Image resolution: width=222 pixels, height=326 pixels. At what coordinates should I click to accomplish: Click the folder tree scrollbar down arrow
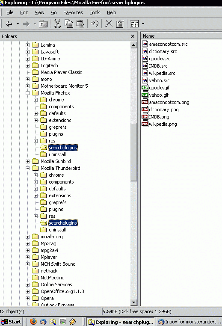click(133, 302)
